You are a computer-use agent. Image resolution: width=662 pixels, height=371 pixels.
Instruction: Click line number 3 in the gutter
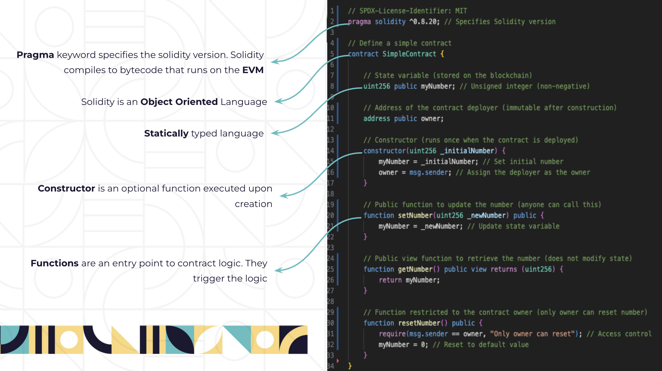pos(332,32)
